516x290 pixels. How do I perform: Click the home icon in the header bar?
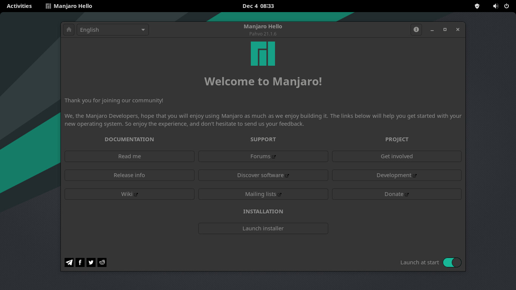[x=69, y=30]
